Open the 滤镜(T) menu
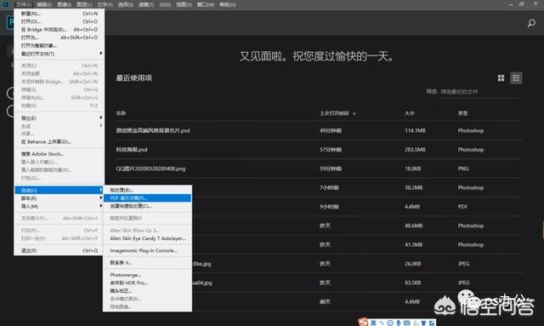Screen dimensions: 544x326 [145, 4]
